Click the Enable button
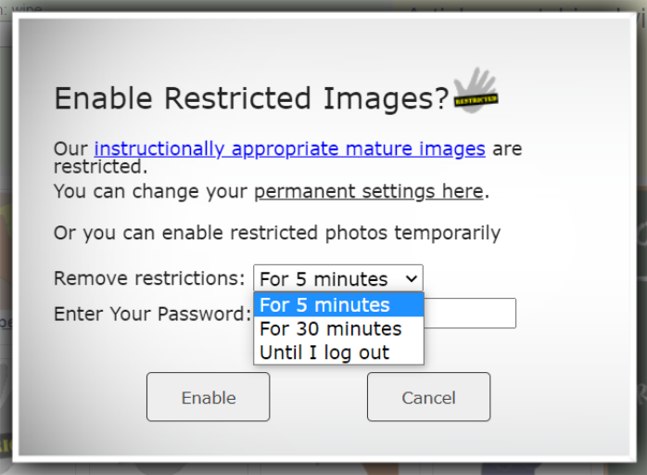This screenshot has height=475, width=647. 209,397
